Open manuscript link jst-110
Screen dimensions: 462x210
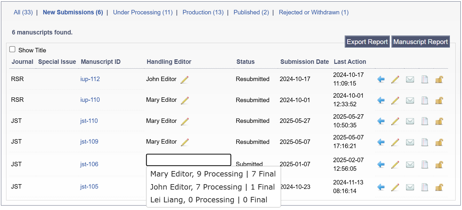pos(89,121)
